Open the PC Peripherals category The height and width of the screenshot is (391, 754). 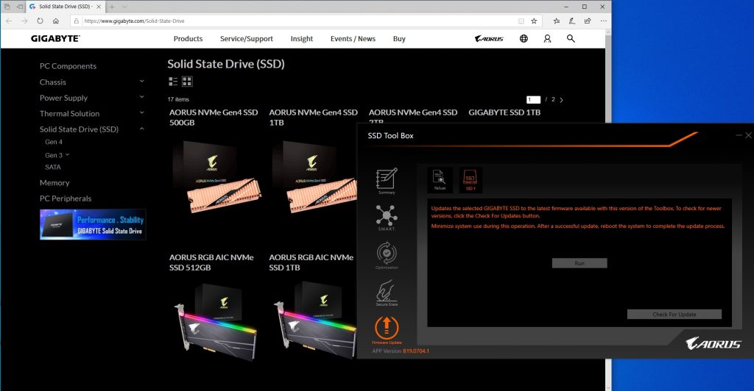pyautogui.click(x=66, y=198)
